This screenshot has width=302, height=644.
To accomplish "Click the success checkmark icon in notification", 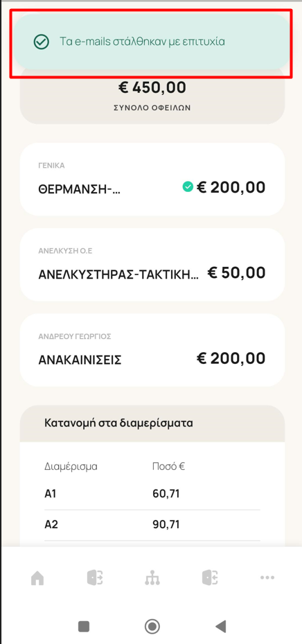I will (x=42, y=42).
